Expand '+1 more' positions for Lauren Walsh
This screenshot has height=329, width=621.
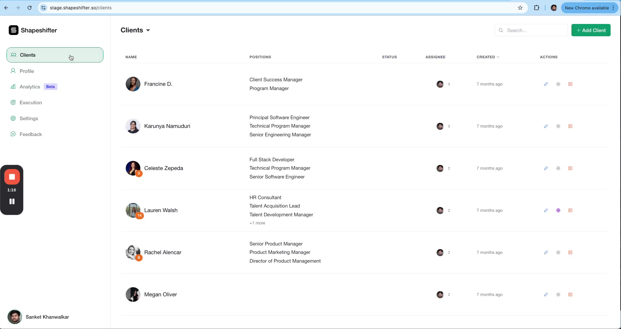click(x=257, y=223)
